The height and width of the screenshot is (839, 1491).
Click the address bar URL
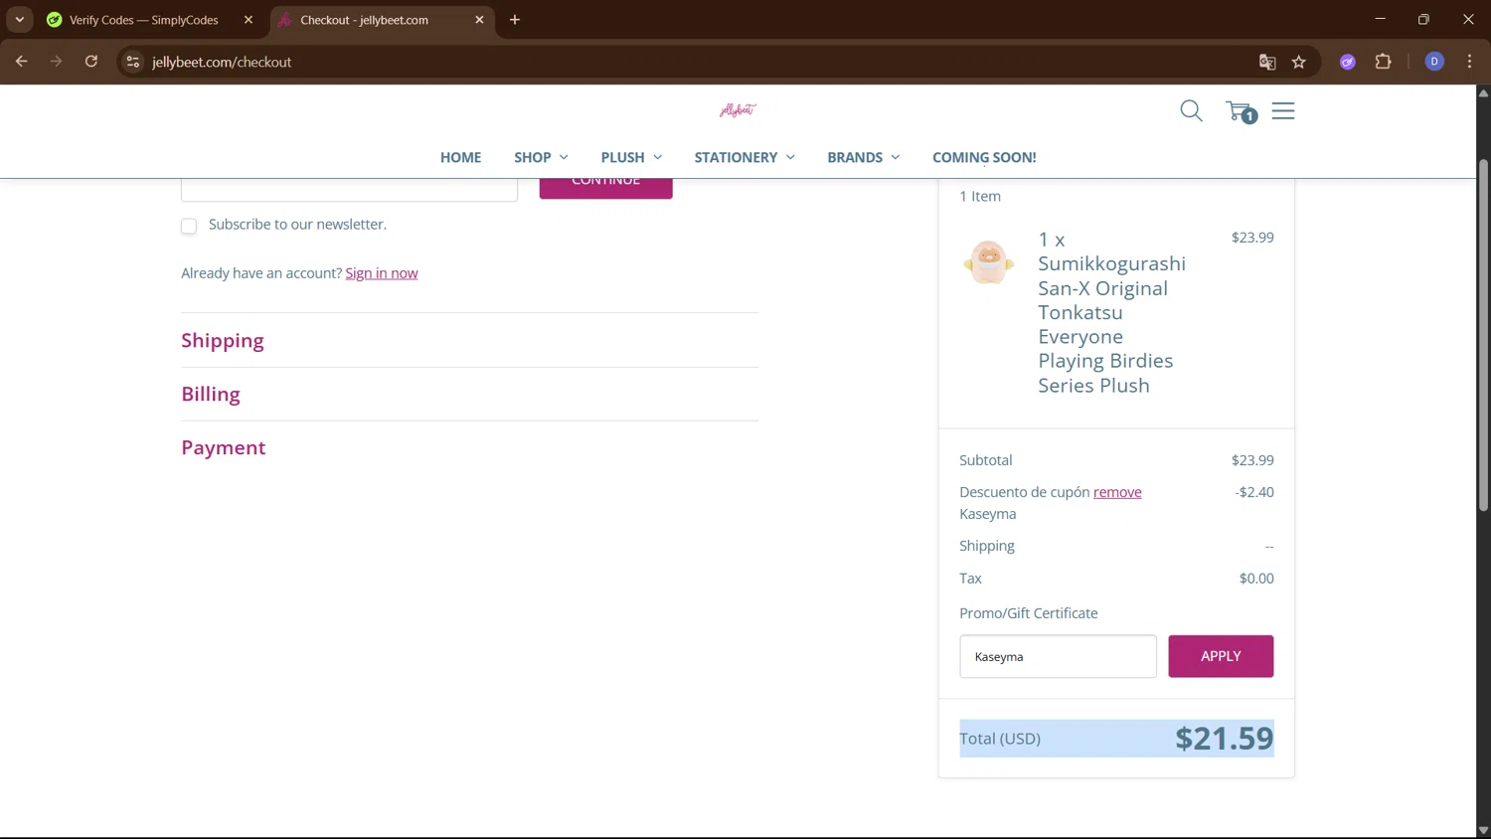pos(222,62)
